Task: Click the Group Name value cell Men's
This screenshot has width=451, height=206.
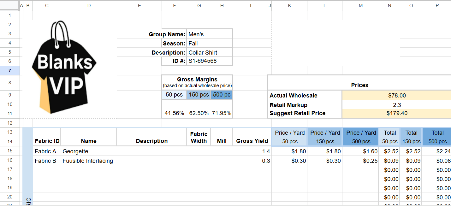Action: click(x=210, y=34)
